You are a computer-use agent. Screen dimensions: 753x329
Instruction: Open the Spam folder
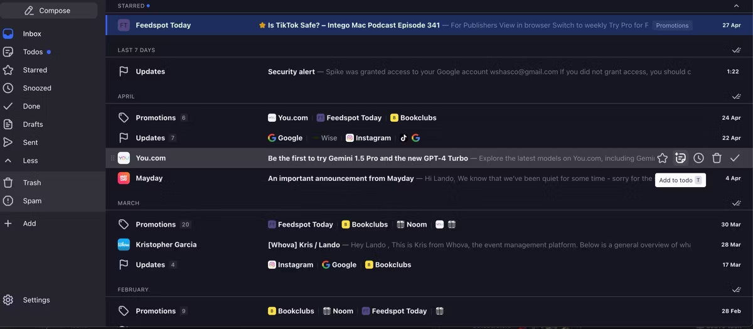click(x=32, y=201)
